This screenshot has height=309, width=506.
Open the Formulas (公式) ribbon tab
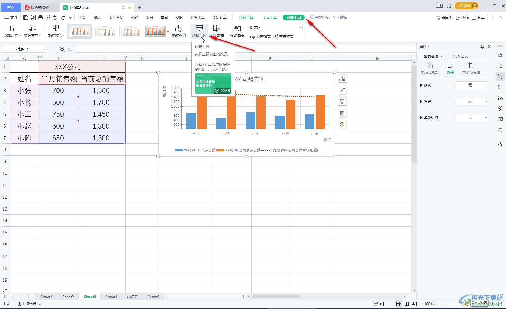click(135, 17)
